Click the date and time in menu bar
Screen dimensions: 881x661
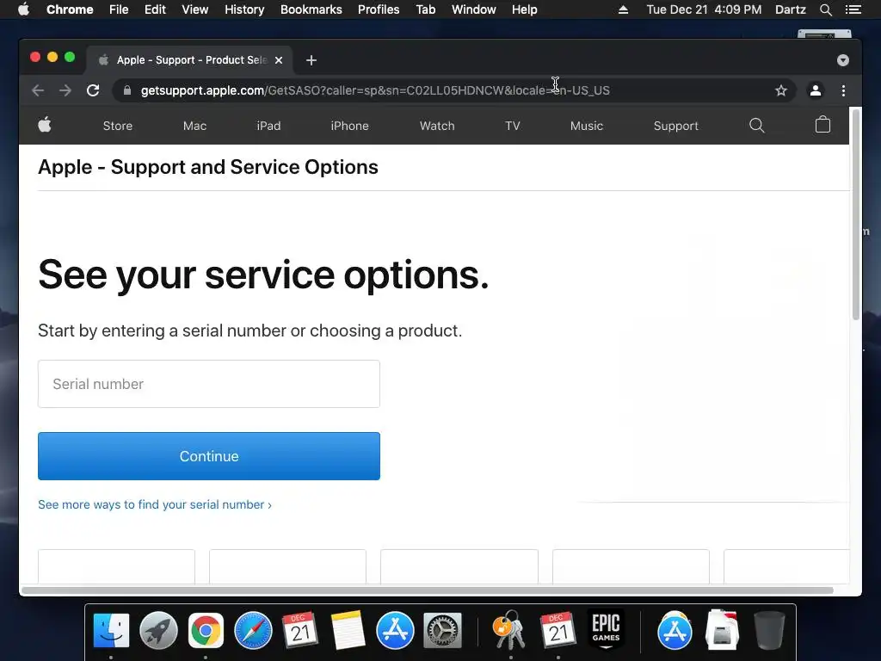(704, 9)
